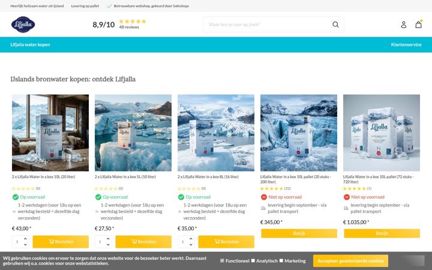Click green in-stock icon for 5L box
Image resolution: width=432 pixels, height=270 pixels.
tap(98, 197)
